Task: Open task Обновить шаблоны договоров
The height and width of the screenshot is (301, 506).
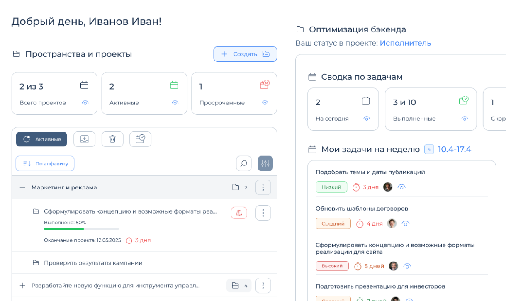Action: click(x=362, y=209)
